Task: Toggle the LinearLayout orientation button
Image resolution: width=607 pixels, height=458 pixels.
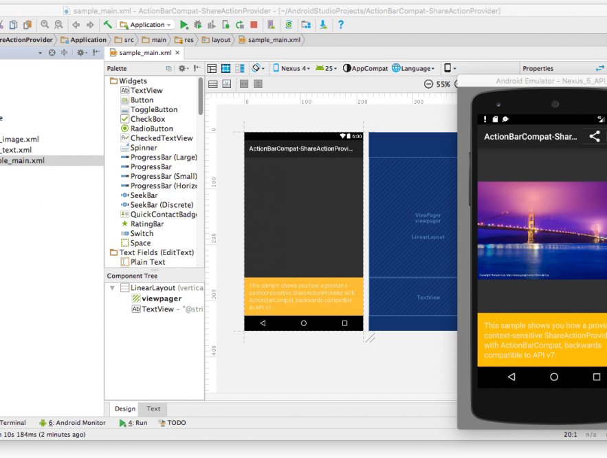Action: (x=213, y=84)
